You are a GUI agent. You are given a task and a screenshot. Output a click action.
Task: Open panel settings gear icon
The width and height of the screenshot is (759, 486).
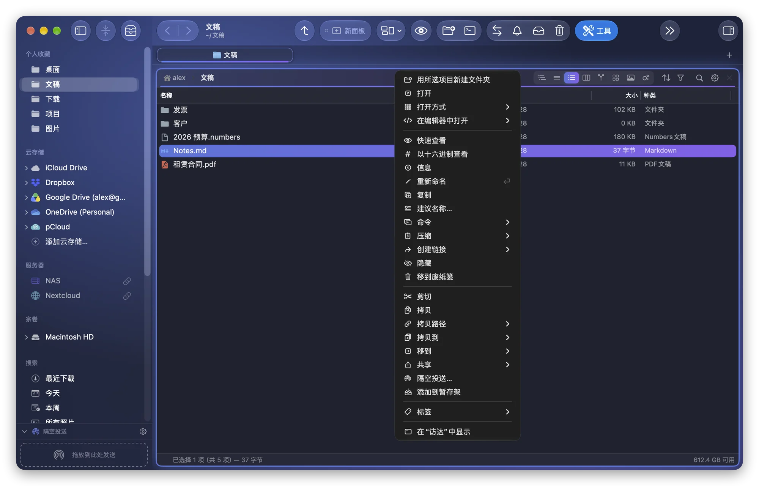(715, 78)
